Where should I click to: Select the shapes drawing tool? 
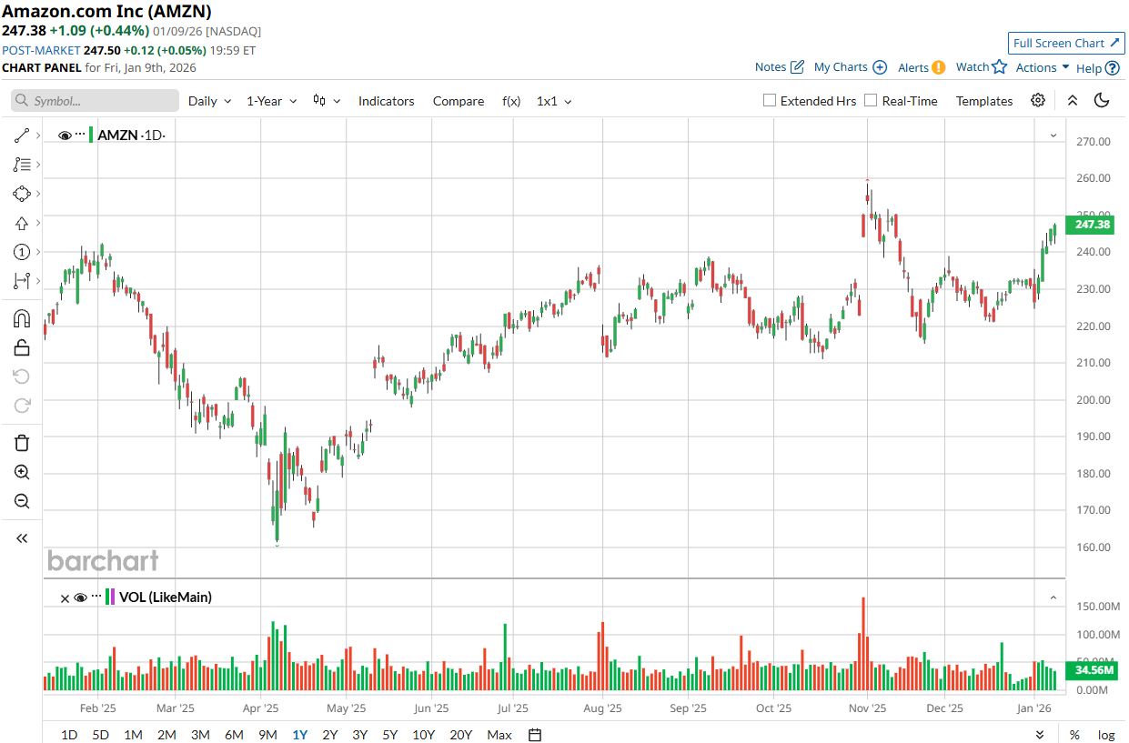pos(22,194)
